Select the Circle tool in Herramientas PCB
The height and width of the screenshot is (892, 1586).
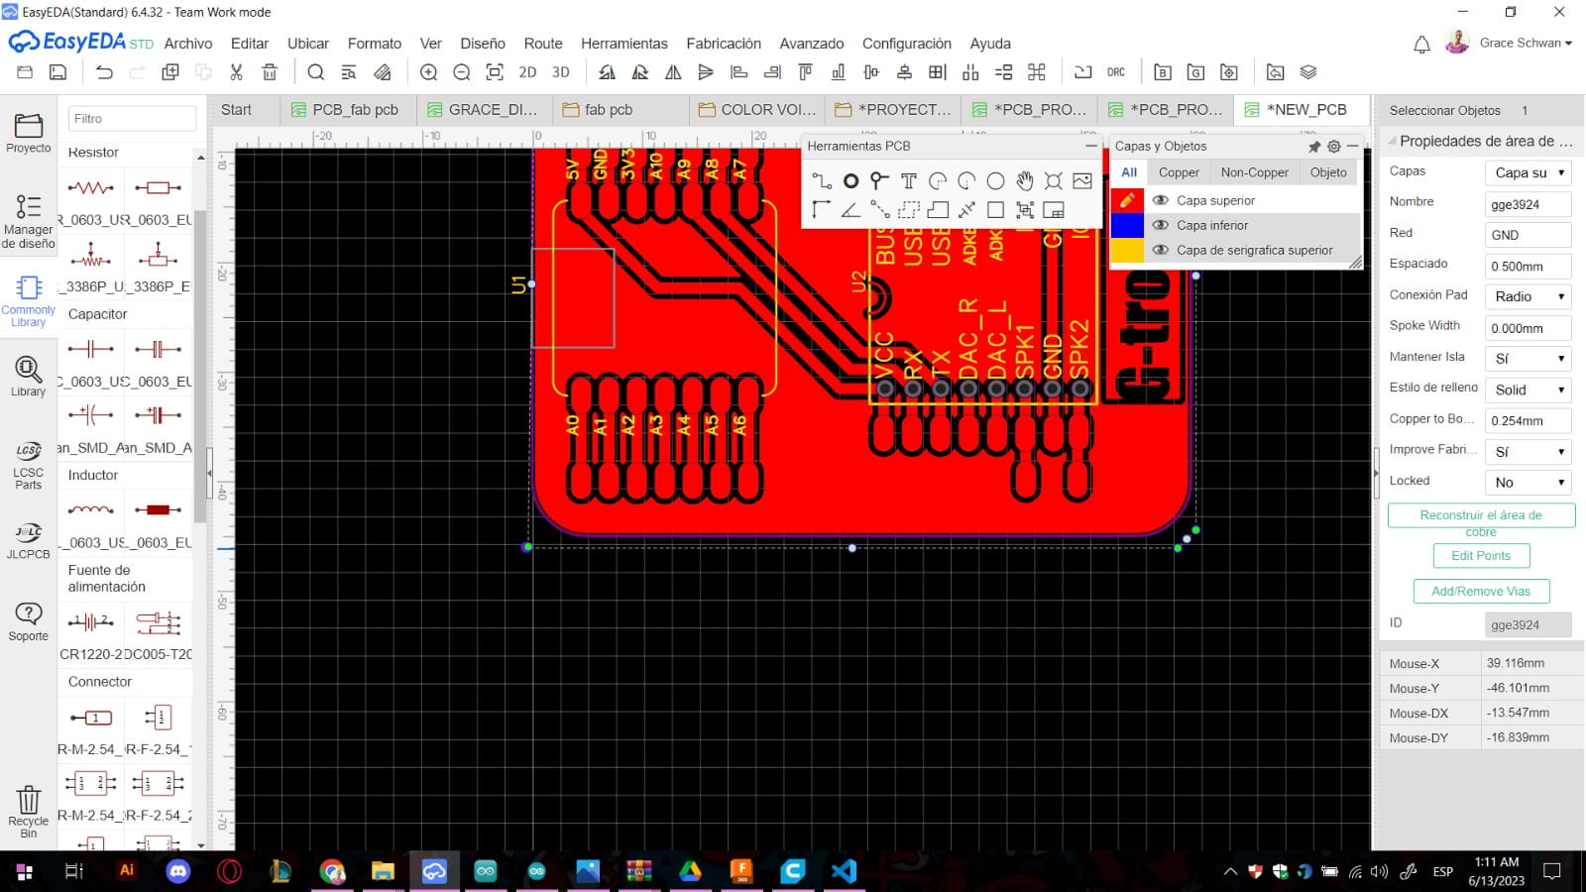(x=995, y=180)
